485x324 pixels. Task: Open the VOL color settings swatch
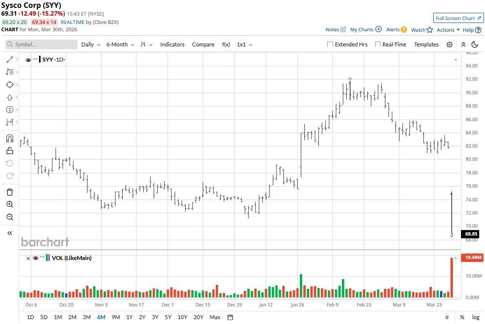pyautogui.click(x=48, y=258)
